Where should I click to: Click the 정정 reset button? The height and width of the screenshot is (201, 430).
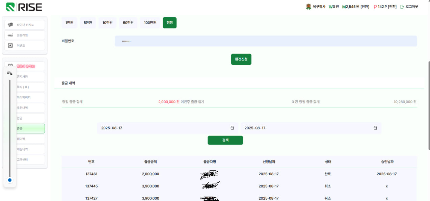pyautogui.click(x=169, y=23)
